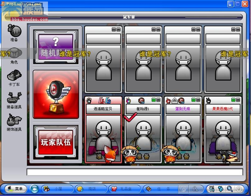This screenshot has height=196, width=251.
Task: Open the 菜单 menu
Action: point(16,189)
